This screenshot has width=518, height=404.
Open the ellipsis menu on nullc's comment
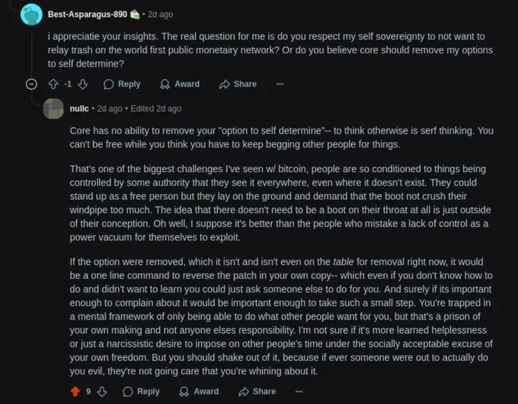(299, 392)
